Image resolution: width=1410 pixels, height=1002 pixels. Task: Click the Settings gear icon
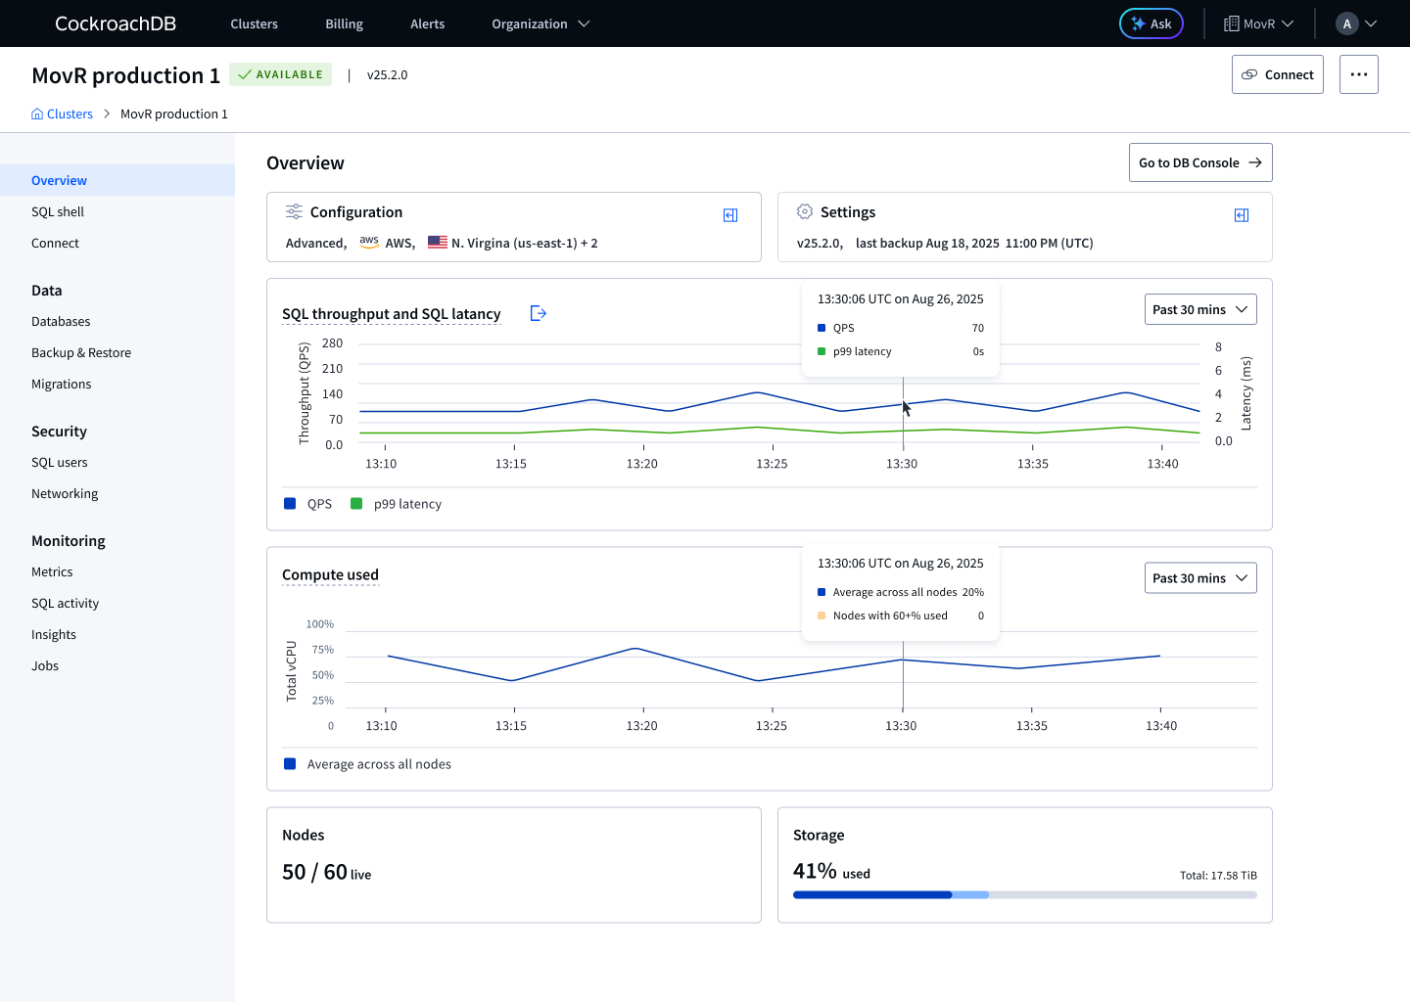805,211
